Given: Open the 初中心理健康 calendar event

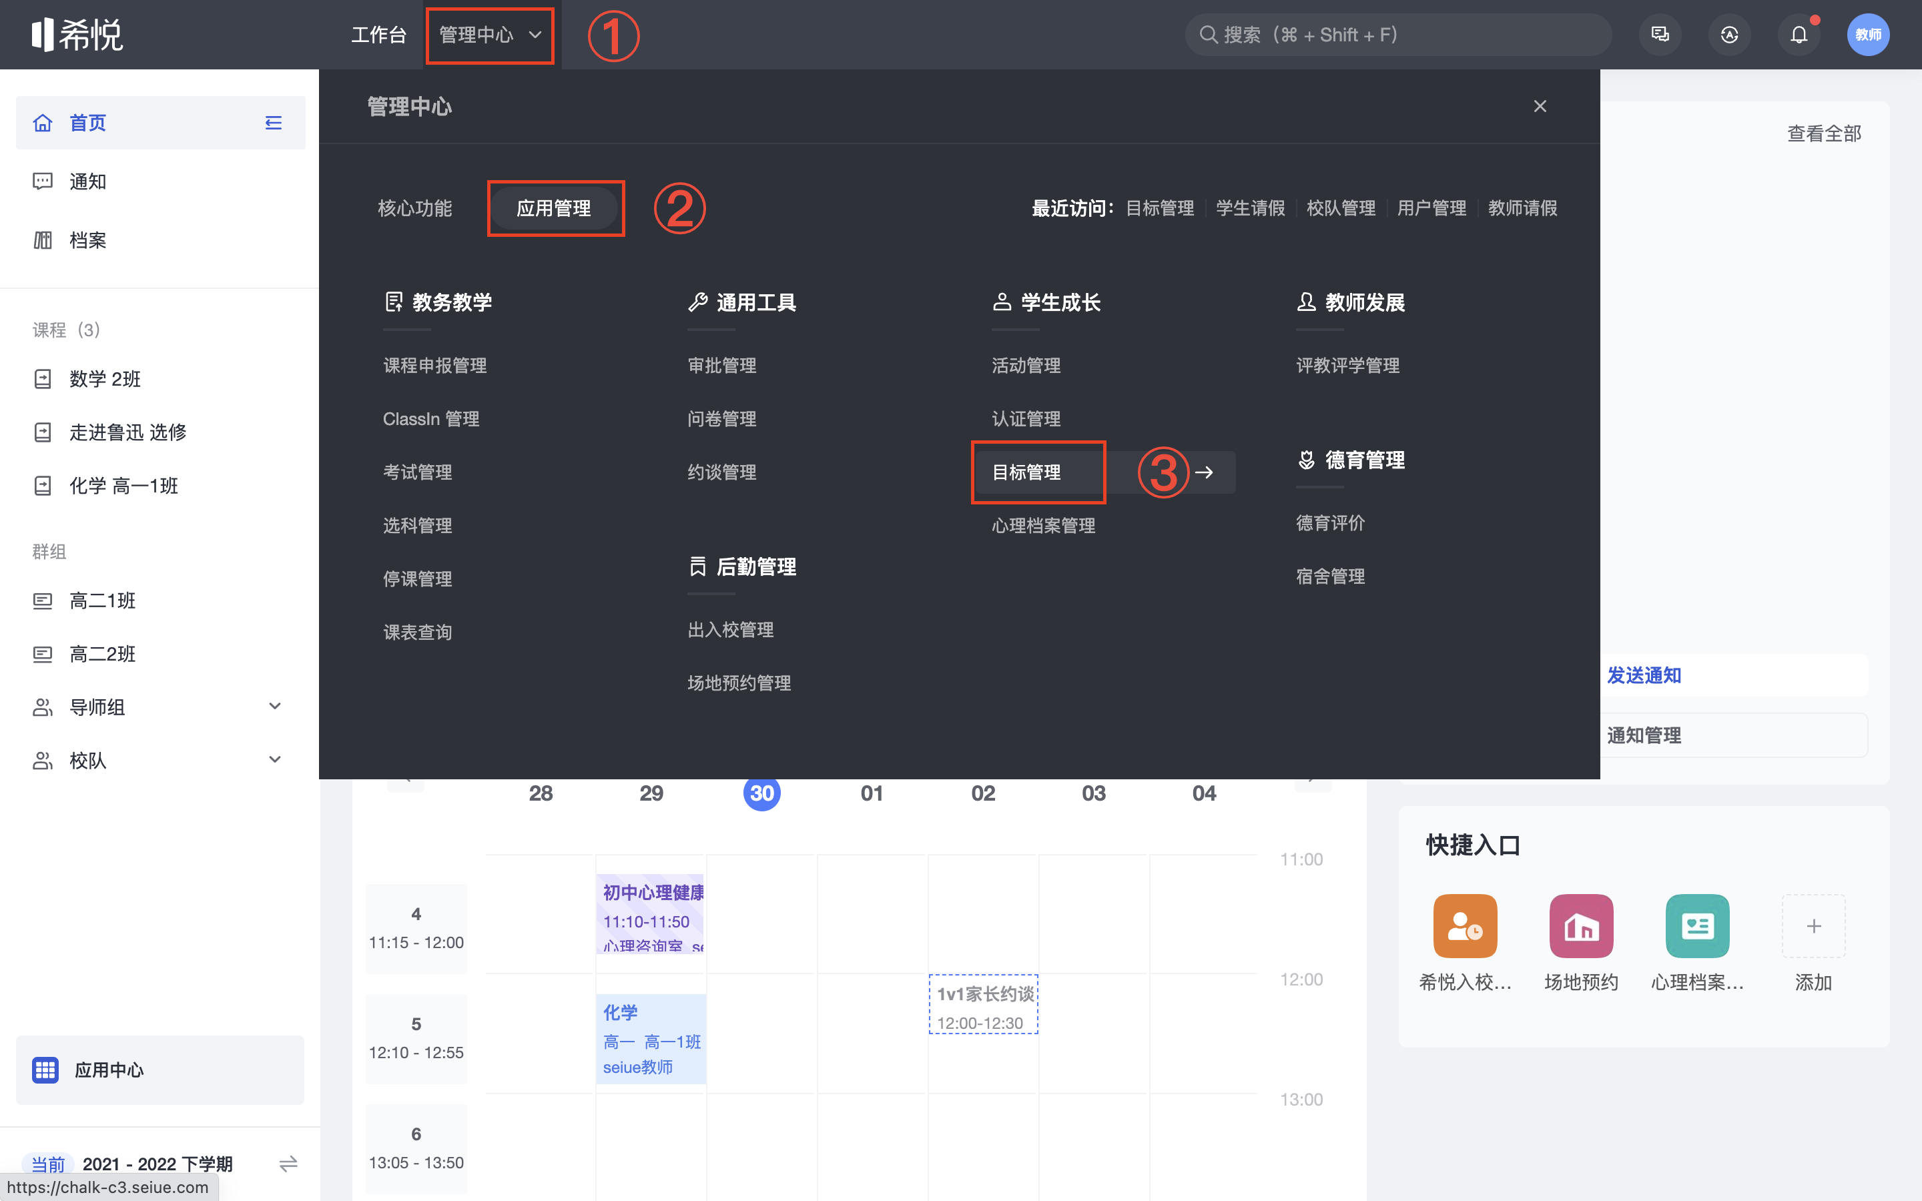Looking at the screenshot, I should click(x=651, y=913).
